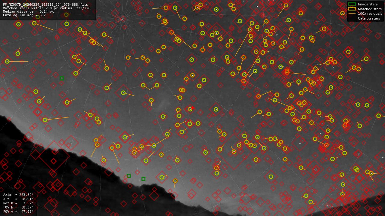Click the celestial pole point where grid lines converge
Image resolution: width=385 pixels, height=216 pixels.
(123, 20)
